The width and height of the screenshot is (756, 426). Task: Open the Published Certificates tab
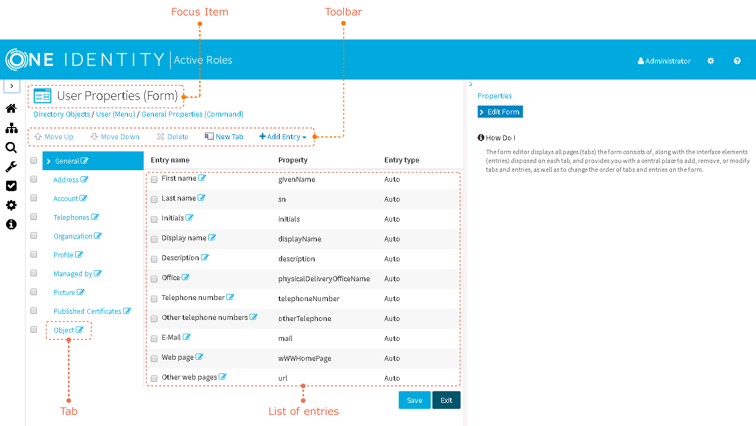click(87, 312)
